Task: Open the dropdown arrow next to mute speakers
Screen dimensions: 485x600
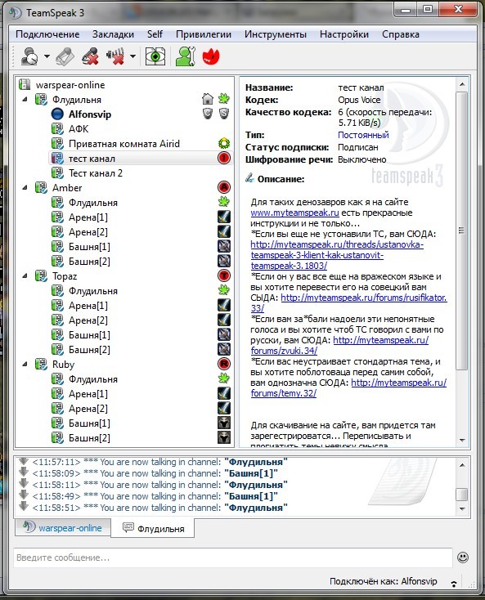Action: tap(132, 56)
